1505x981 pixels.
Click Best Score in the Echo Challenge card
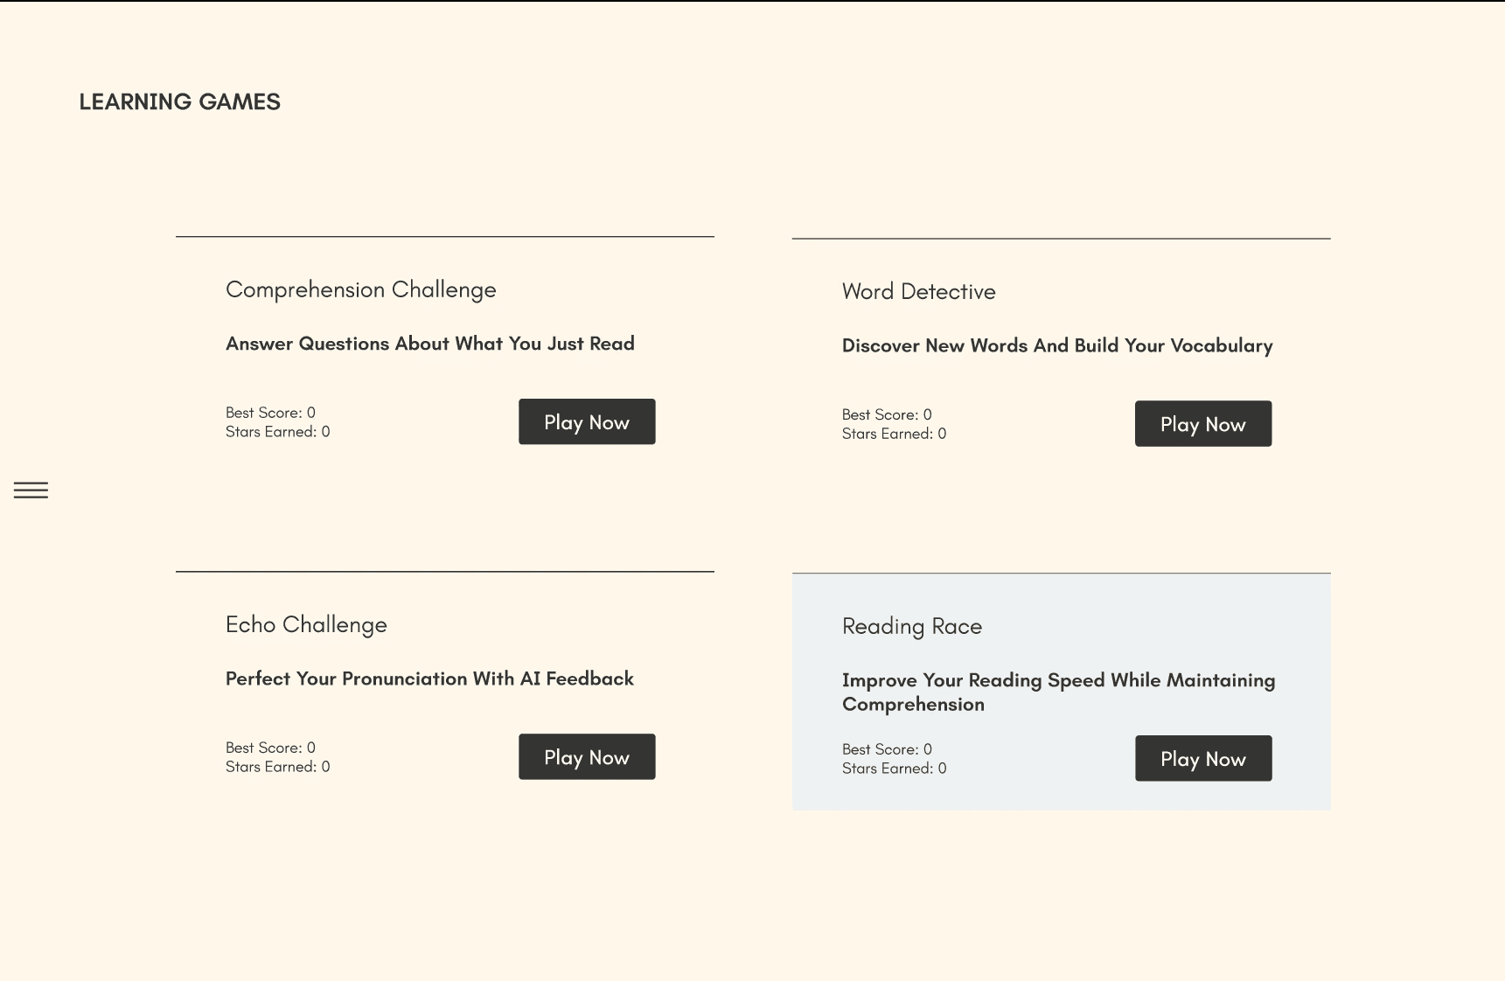[x=270, y=748]
